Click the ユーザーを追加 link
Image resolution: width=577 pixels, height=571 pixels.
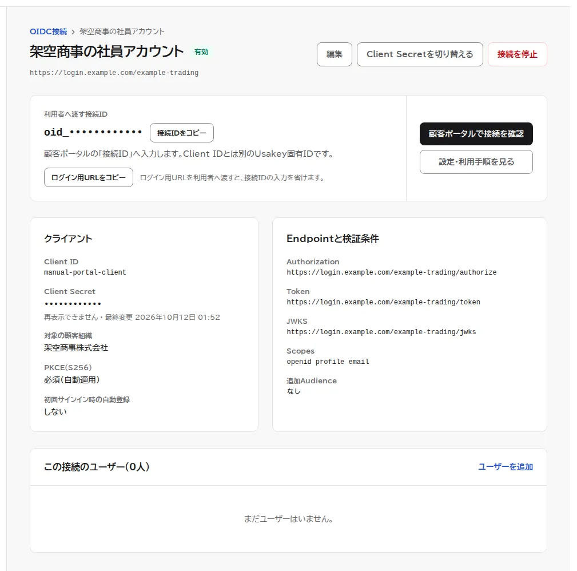(506, 467)
